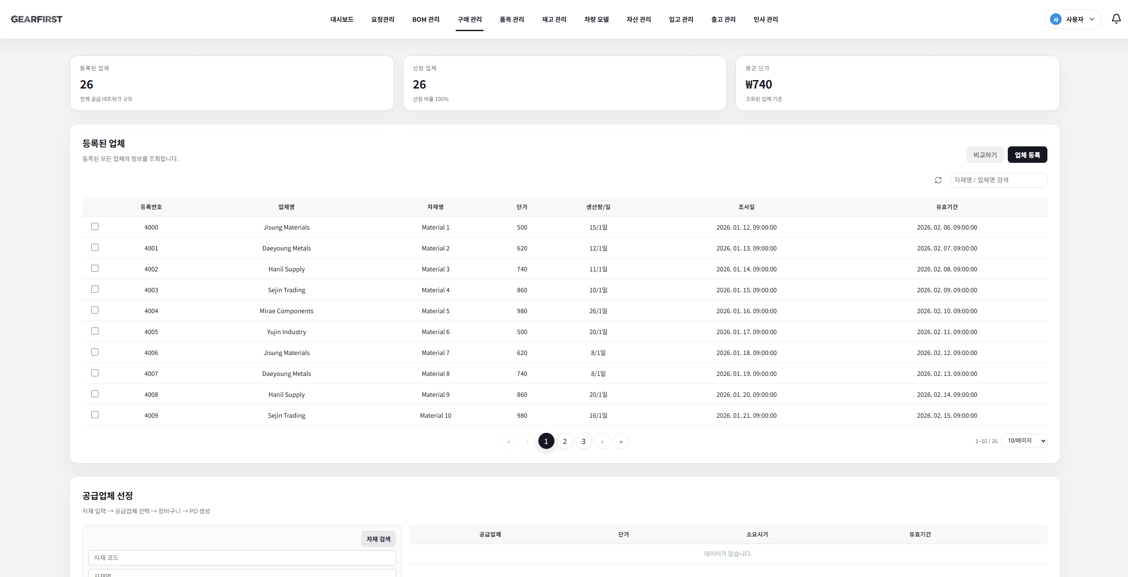Open the 10/페이지 page size dropdown
1128x577 pixels.
pos(1024,441)
